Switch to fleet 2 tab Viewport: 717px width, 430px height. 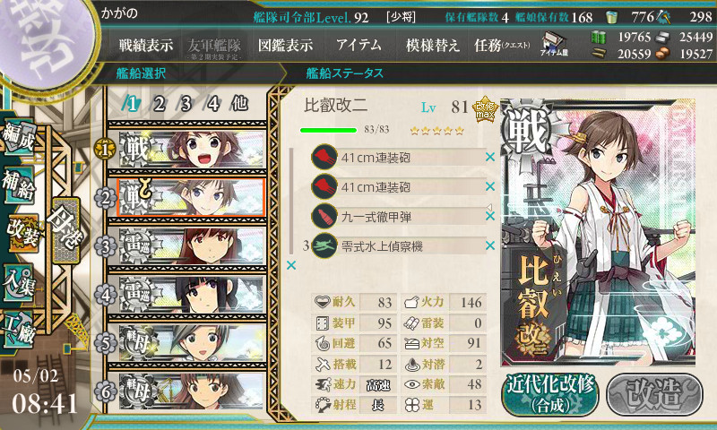point(159,104)
